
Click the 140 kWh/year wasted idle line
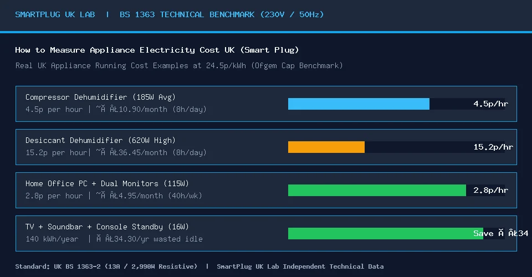pyautogui.click(x=114, y=239)
